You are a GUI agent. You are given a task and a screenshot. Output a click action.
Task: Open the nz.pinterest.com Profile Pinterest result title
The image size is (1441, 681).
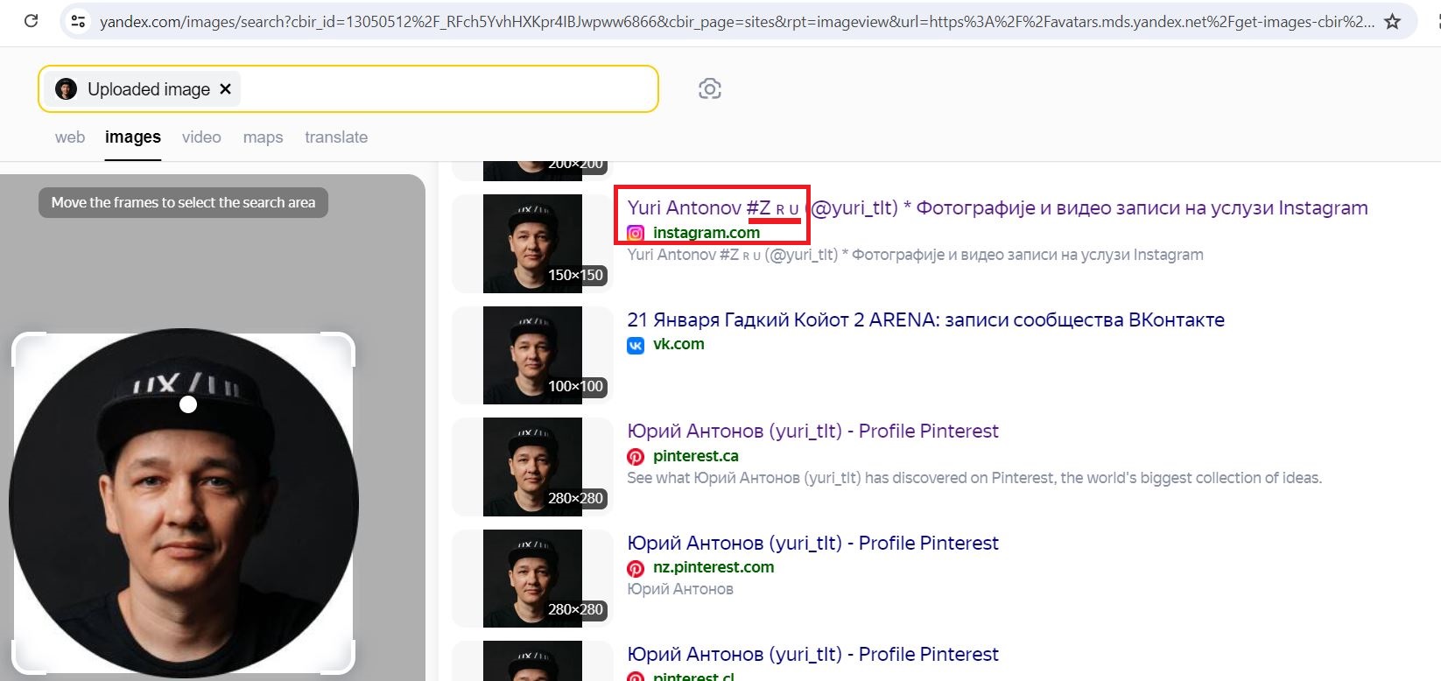(812, 543)
